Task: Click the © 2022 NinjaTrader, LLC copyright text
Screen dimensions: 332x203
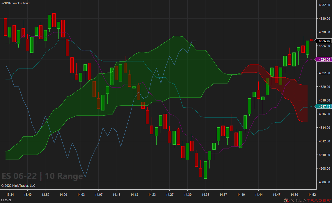Action: pyautogui.click(x=18, y=186)
